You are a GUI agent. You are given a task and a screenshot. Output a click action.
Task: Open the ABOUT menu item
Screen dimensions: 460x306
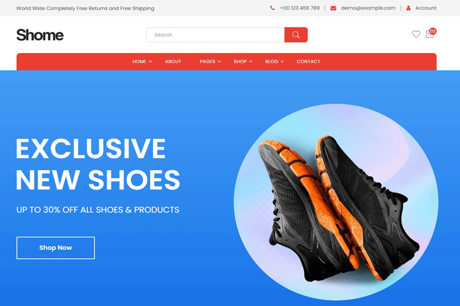click(172, 61)
